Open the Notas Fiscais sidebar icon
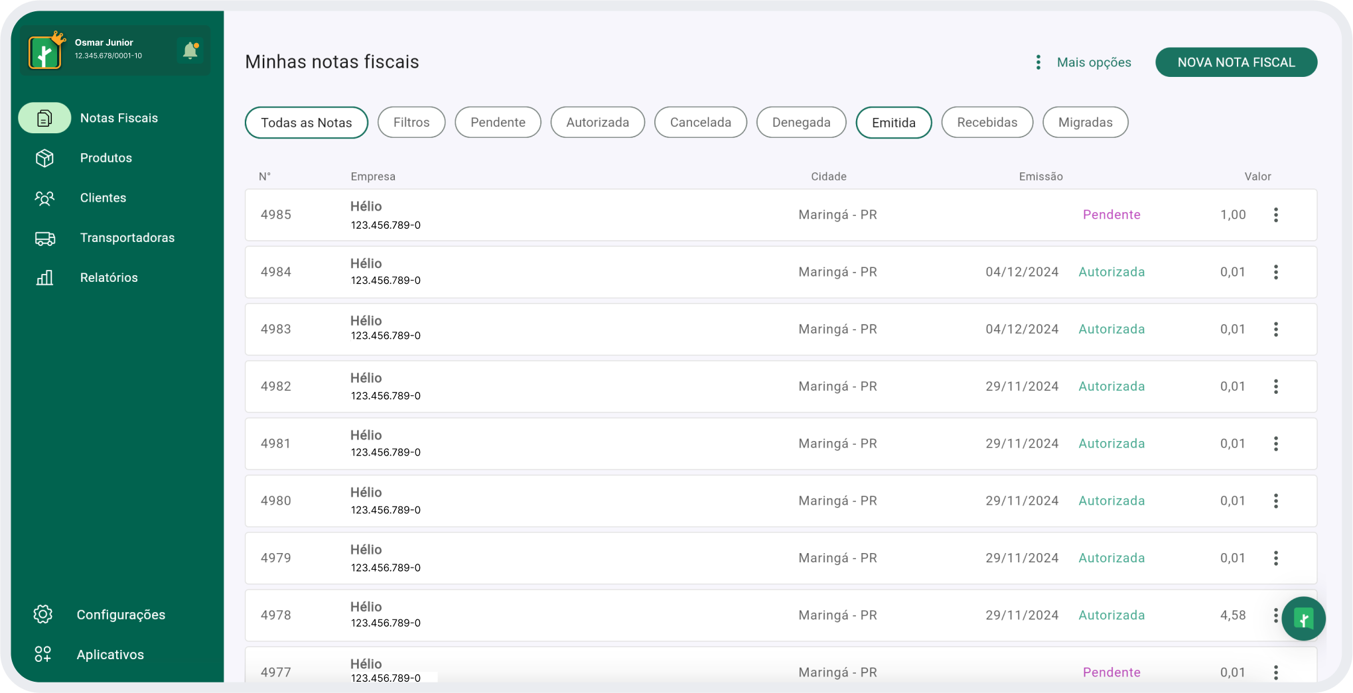 (x=44, y=118)
